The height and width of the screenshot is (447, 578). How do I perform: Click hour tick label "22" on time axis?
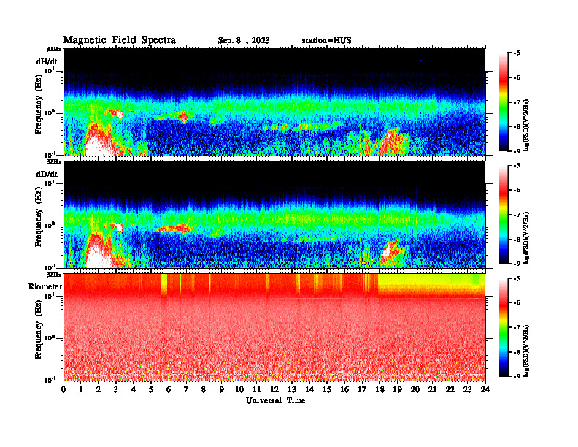point(450,389)
